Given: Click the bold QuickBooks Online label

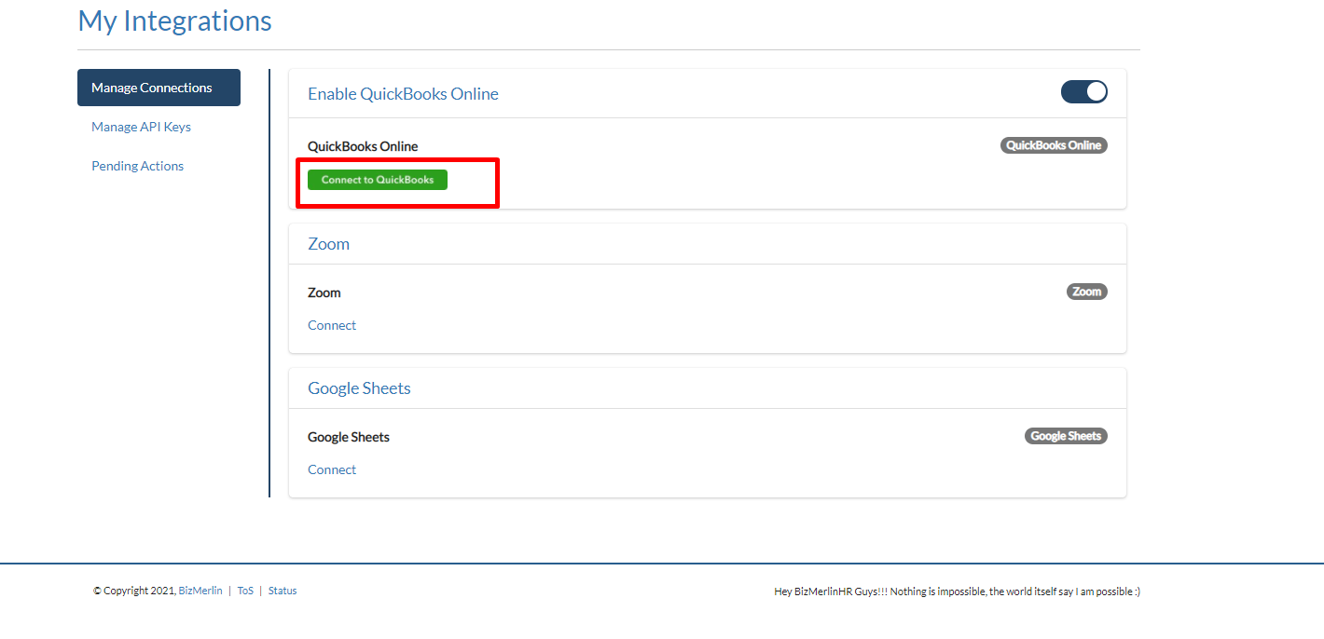Looking at the screenshot, I should (363, 146).
